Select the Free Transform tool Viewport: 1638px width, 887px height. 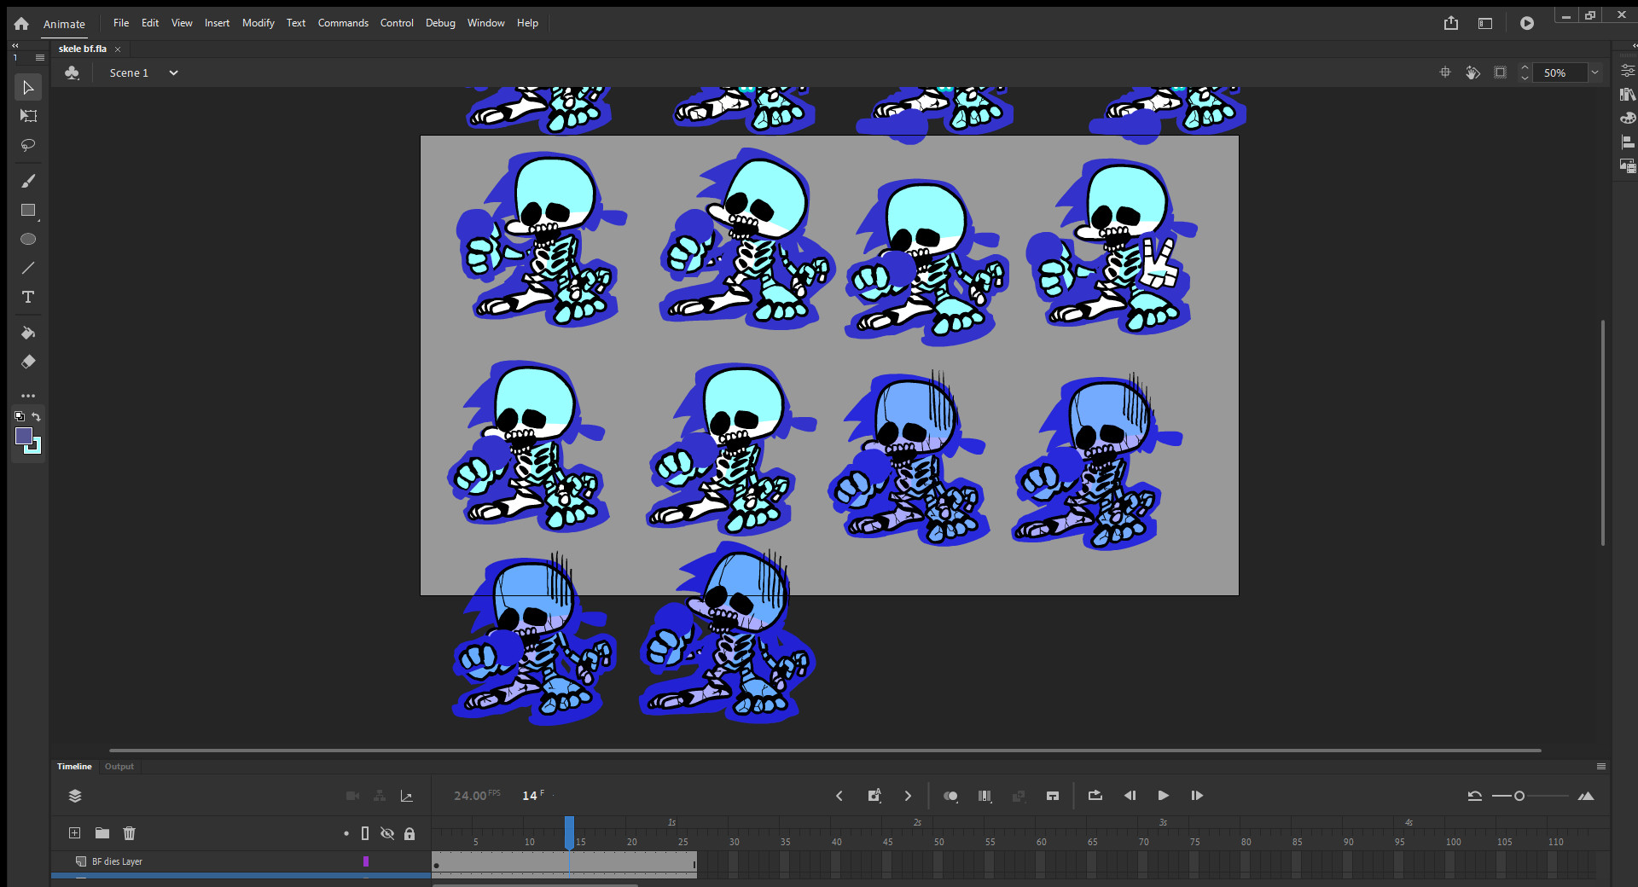coord(28,116)
